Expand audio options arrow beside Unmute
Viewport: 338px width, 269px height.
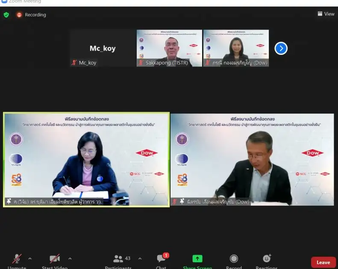click(30, 259)
